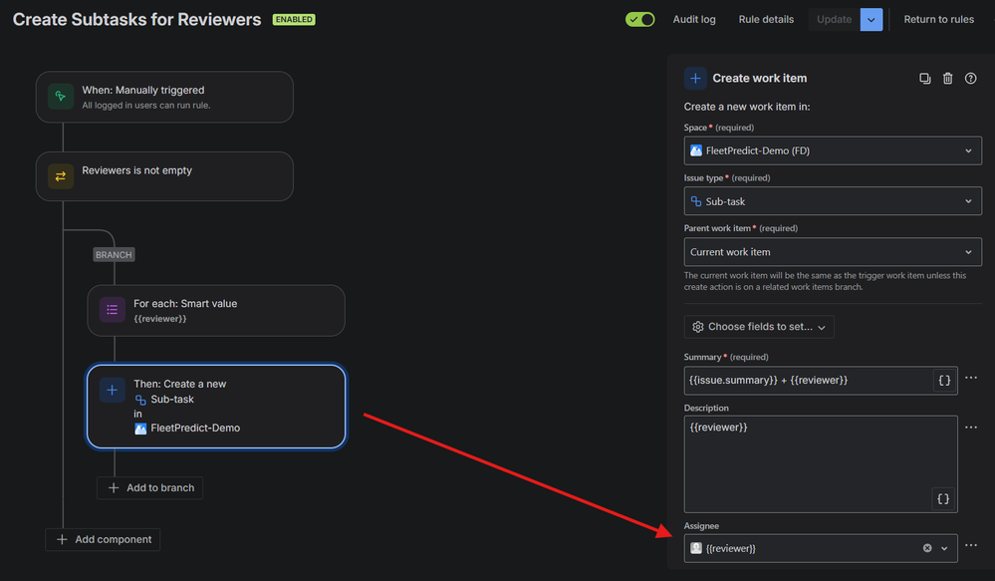
Task: Click the ENABLED status badge
Action: click(x=294, y=19)
